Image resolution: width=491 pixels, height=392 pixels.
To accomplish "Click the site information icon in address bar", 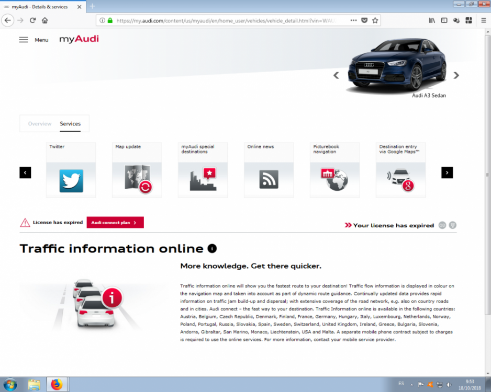I will click(102, 20).
